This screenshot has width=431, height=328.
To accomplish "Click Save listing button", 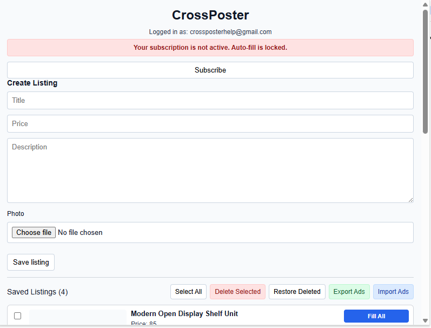I will point(31,262).
